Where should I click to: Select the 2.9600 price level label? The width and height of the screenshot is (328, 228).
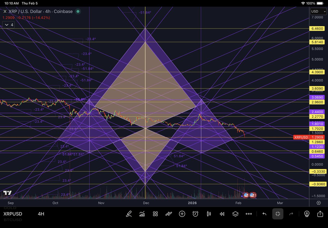pyautogui.click(x=317, y=102)
